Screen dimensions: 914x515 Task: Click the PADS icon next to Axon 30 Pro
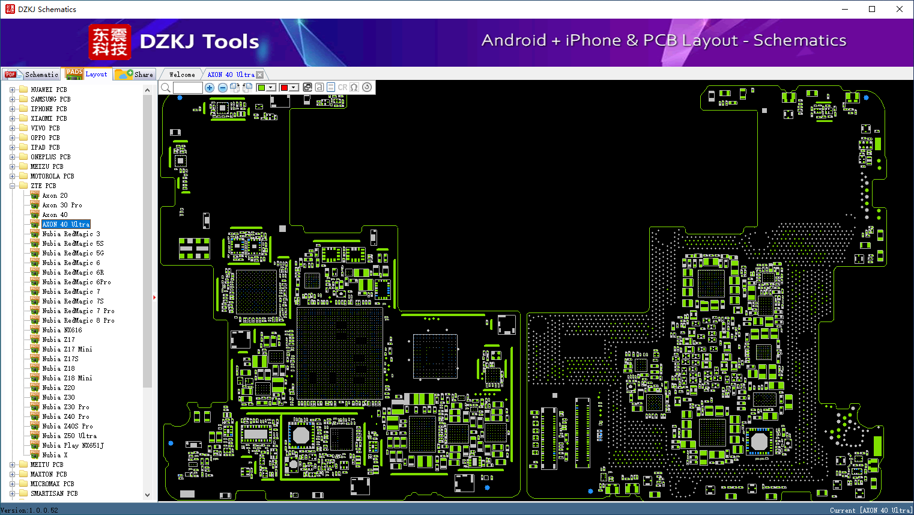pos(35,205)
